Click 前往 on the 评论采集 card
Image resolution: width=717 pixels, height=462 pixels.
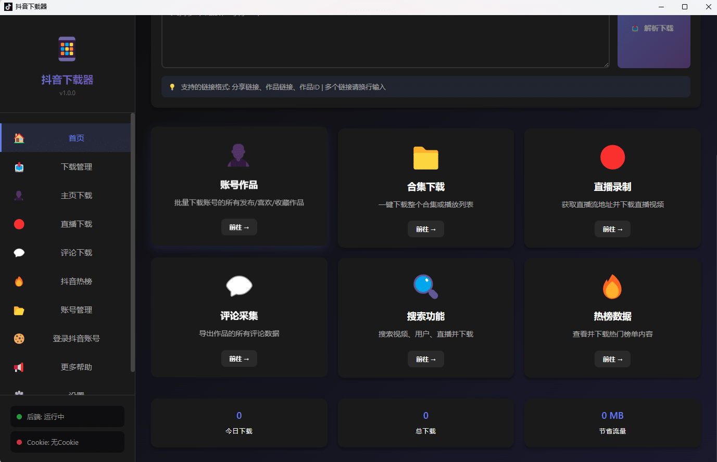click(238, 358)
